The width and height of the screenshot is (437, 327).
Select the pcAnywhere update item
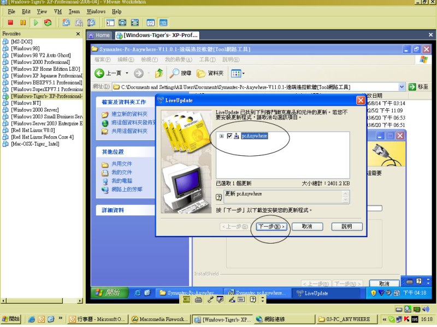(x=254, y=136)
